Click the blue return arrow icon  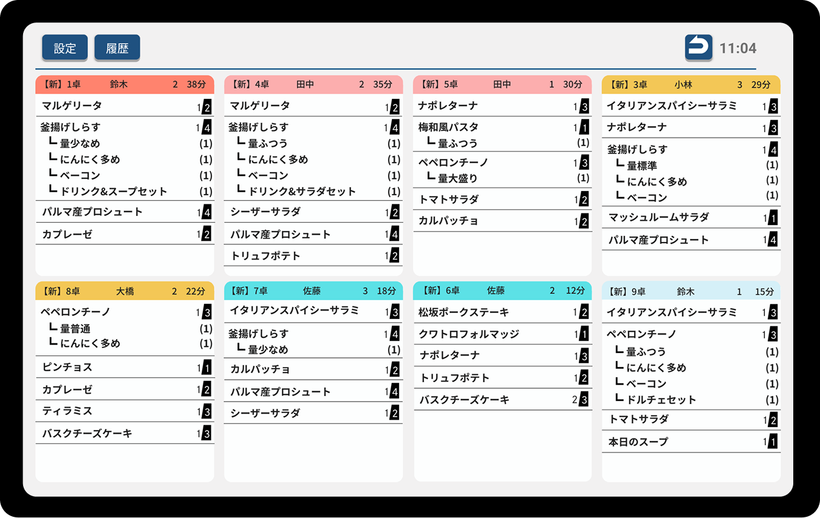click(699, 47)
